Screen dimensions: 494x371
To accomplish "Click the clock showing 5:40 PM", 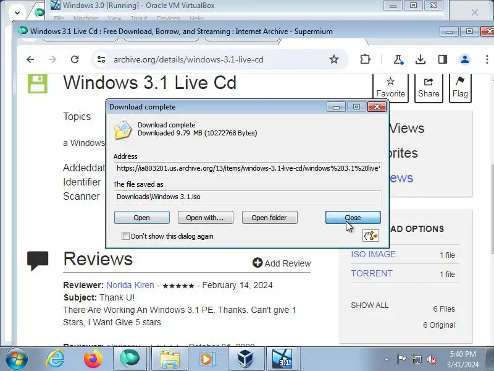I will [463, 354].
